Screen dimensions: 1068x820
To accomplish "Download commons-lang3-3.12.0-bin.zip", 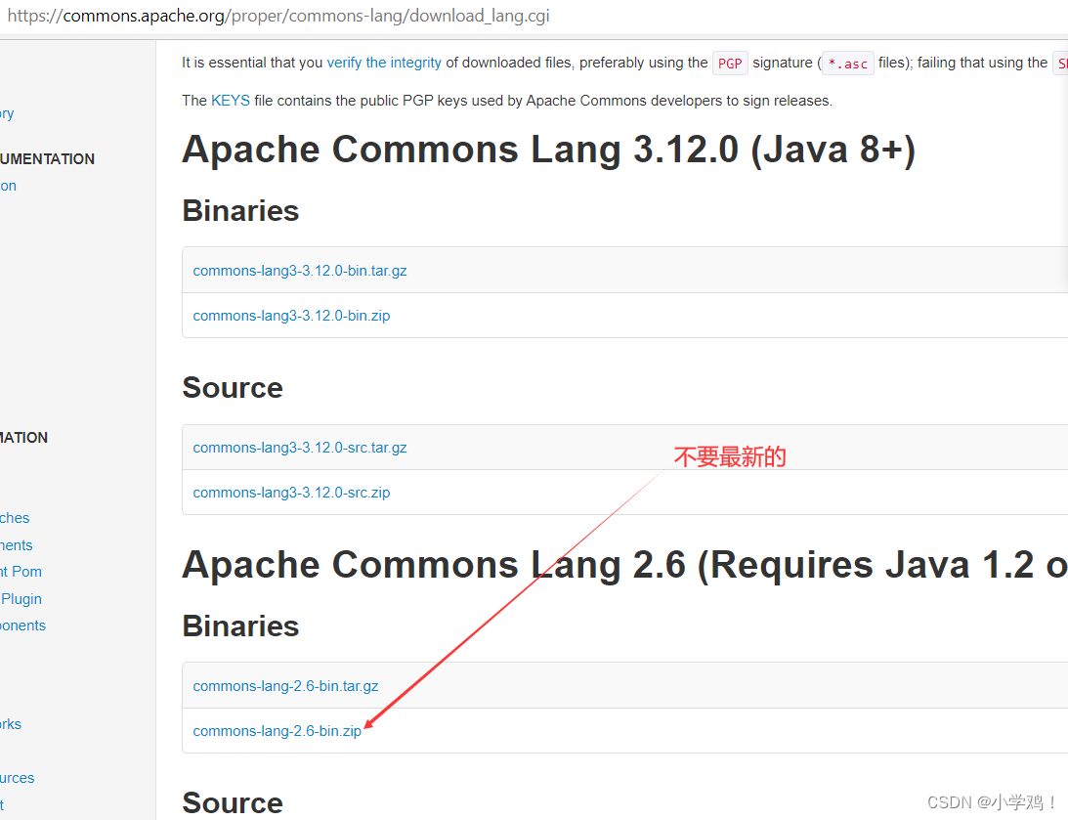I will point(291,316).
